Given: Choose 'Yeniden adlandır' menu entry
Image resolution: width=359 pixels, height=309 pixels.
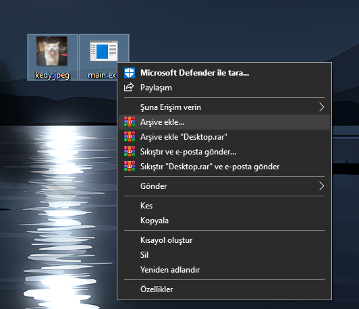Looking at the screenshot, I should click(224, 270).
